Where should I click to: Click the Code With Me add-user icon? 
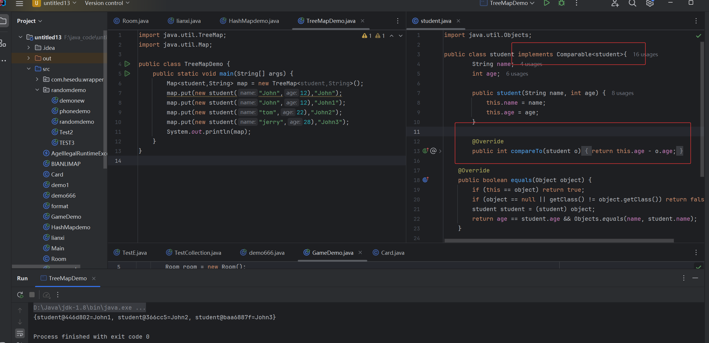pos(615,3)
